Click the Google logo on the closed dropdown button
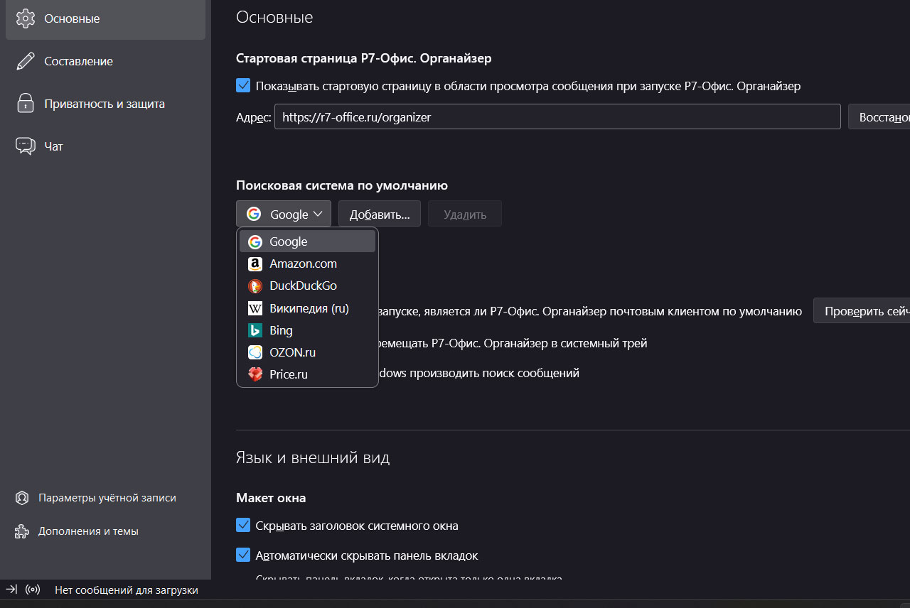Image resolution: width=910 pixels, height=608 pixels. tap(254, 214)
